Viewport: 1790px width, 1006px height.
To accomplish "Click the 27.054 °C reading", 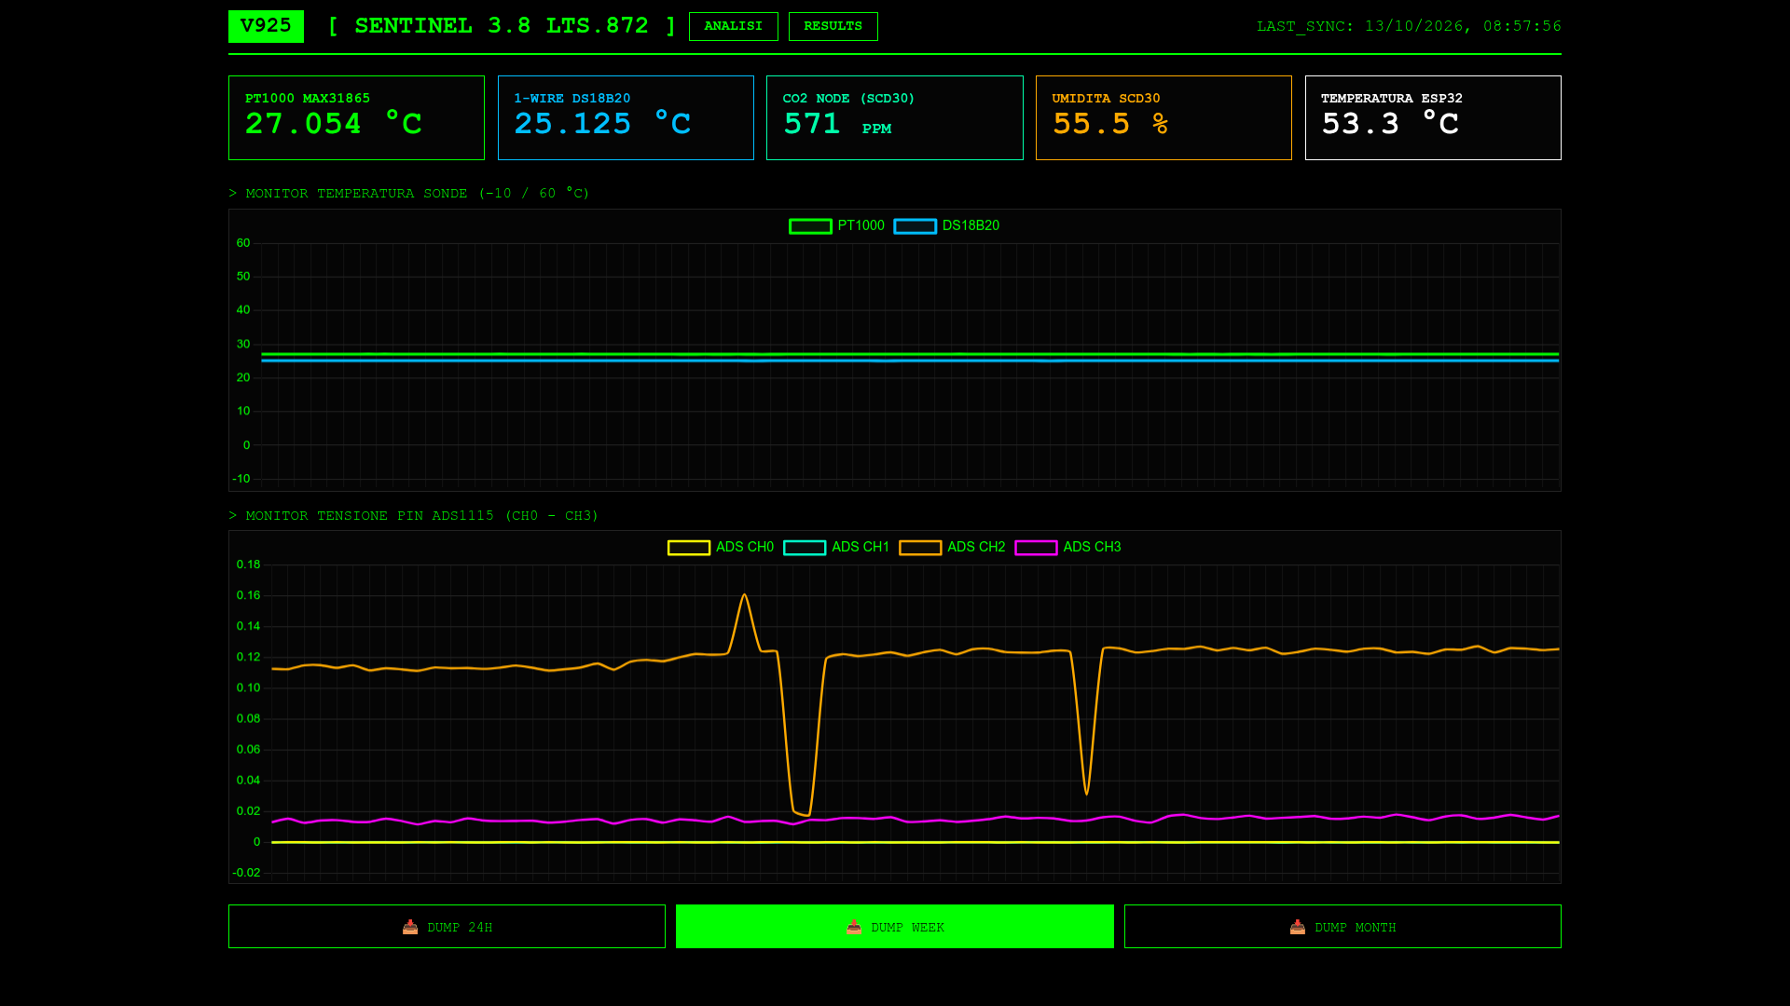I will (334, 124).
